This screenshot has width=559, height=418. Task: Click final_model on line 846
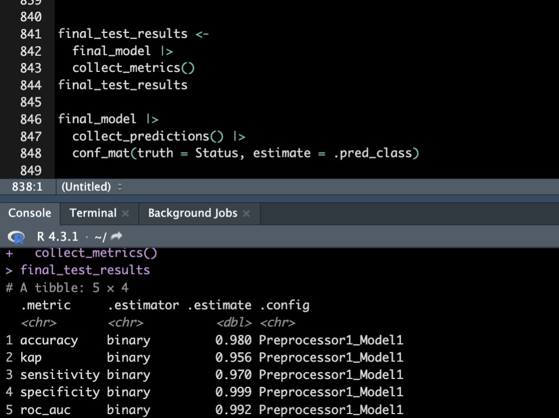[x=97, y=119]
